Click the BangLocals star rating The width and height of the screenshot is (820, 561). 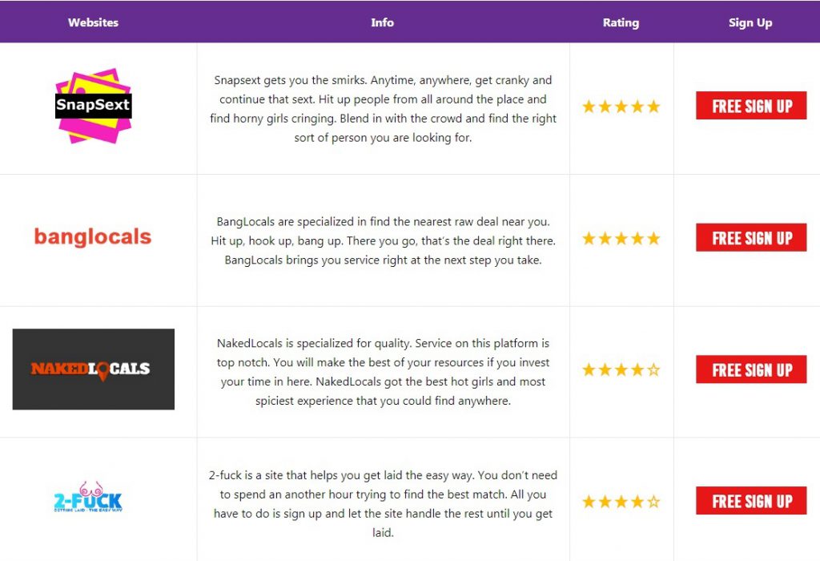coord(621,239)
